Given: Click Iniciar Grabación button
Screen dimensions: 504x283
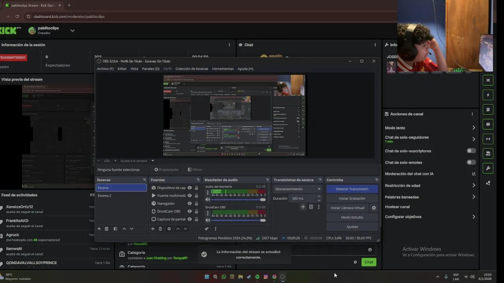Looking at the screenshot, I should tap(352, 198).
